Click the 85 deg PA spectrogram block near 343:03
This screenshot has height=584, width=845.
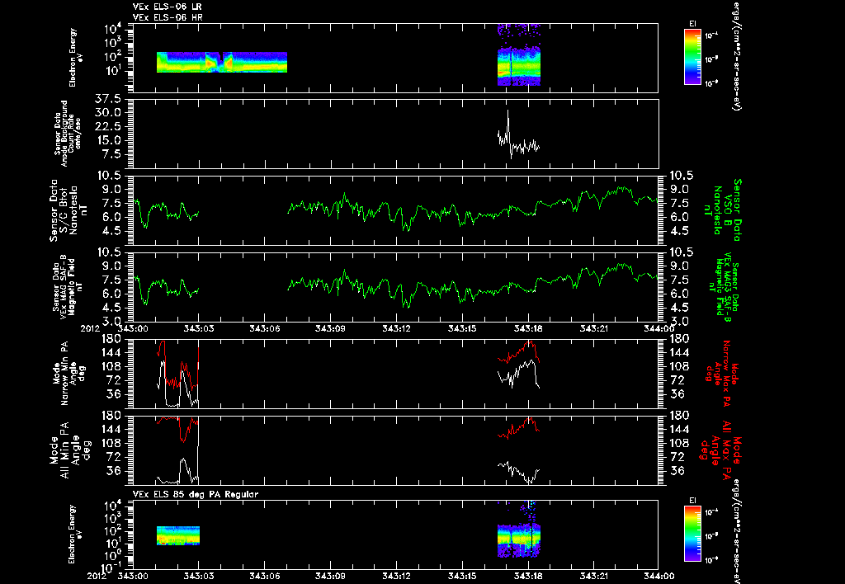[178, 535]
